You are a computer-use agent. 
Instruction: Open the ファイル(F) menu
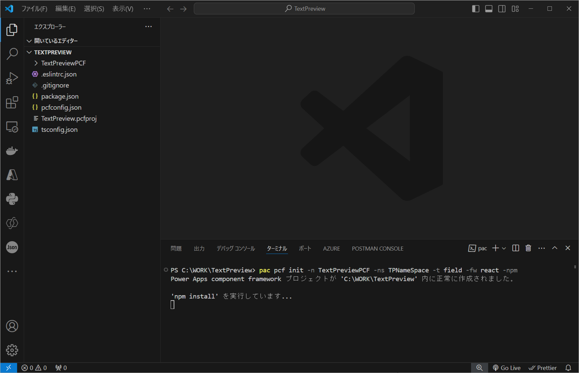click(x=34, y=9)
